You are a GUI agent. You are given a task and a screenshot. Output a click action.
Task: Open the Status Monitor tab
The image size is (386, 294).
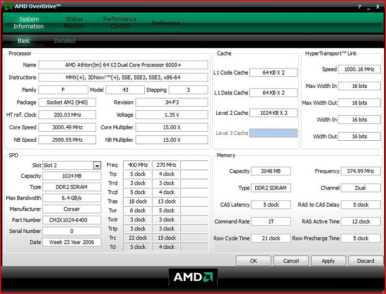[x=74, y=23]
